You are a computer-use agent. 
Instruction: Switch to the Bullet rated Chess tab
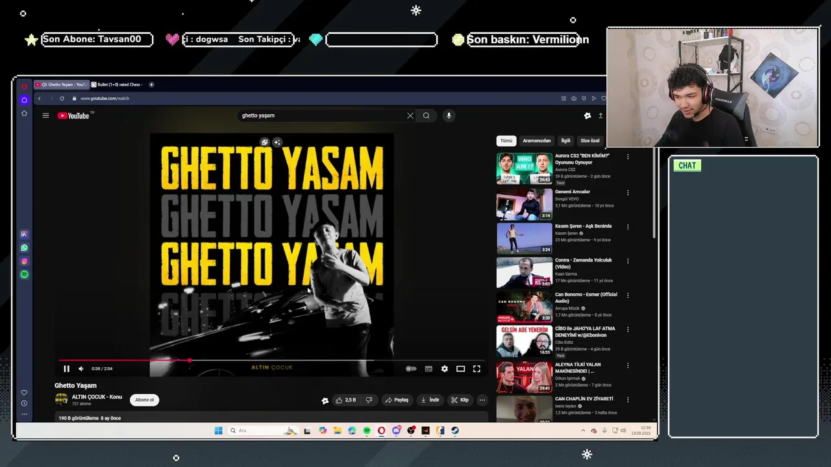(117, 84)
